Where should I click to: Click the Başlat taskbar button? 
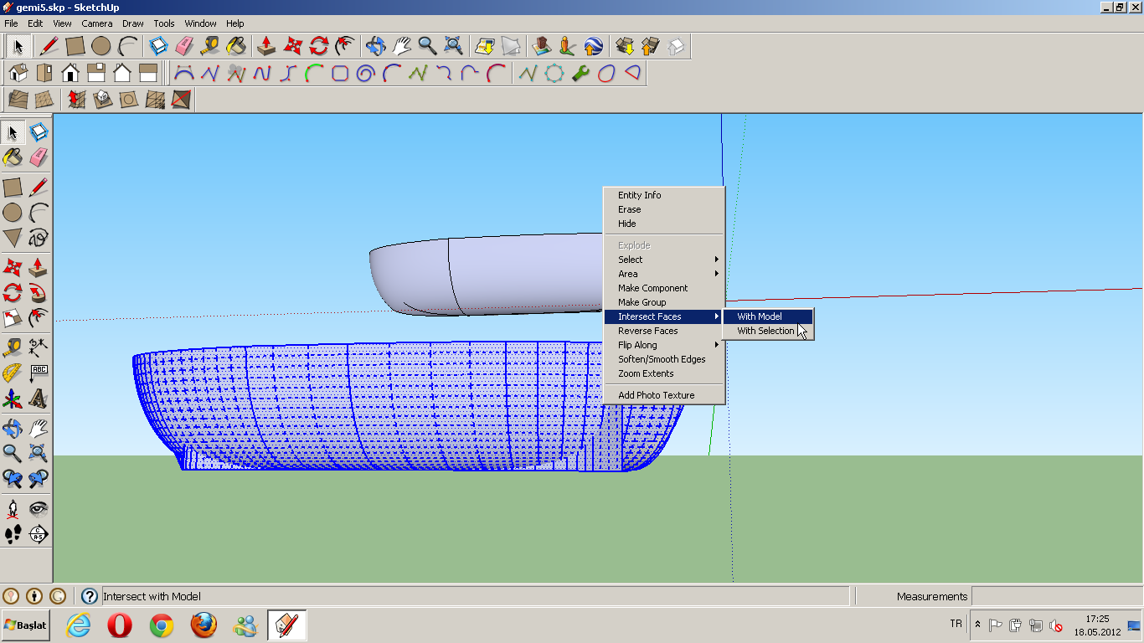click(x=25, y=625)
